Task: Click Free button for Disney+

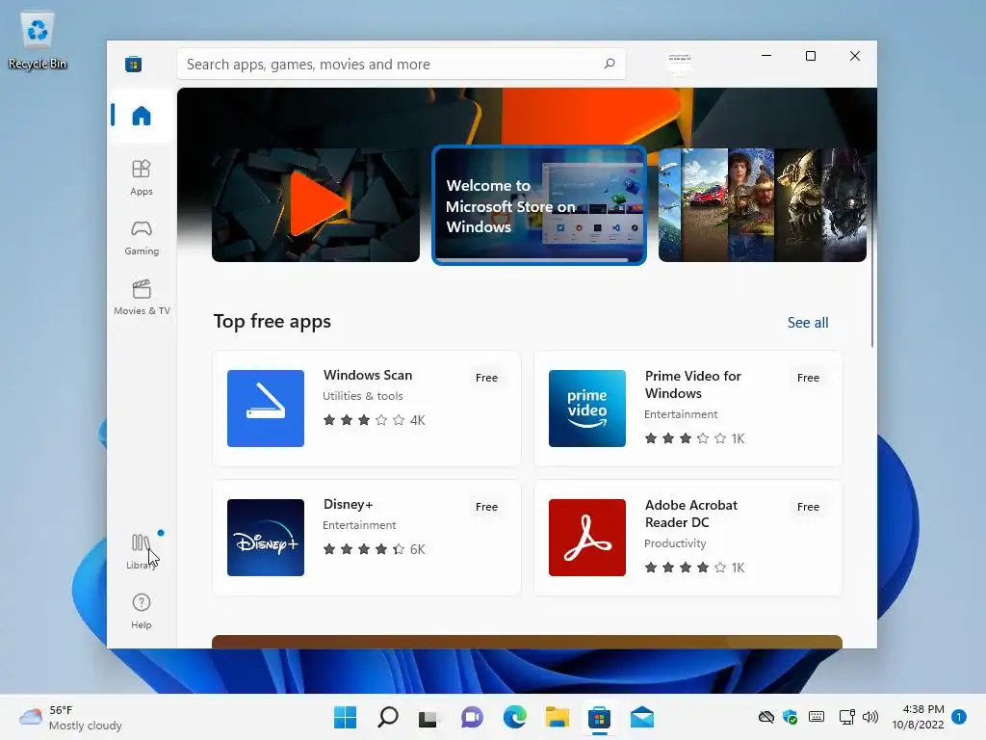Action: click(x=486, y=507)
